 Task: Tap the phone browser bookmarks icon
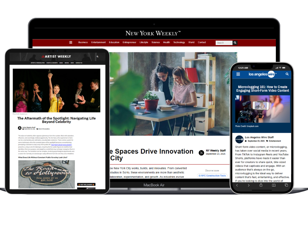pyautogui.click(x=274, y=185)
